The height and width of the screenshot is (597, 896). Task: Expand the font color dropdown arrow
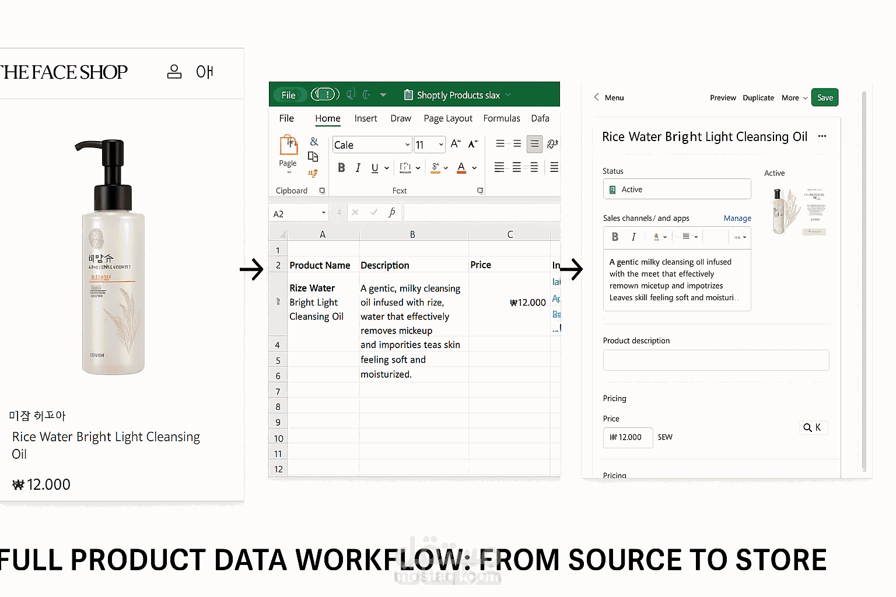pos(474,168)
